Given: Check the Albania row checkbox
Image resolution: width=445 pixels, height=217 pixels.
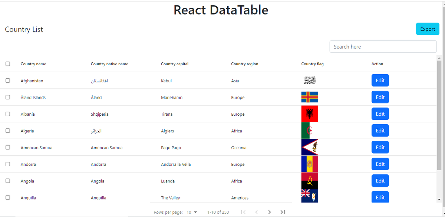Looking at the screenshot, I should click(8, 114).
